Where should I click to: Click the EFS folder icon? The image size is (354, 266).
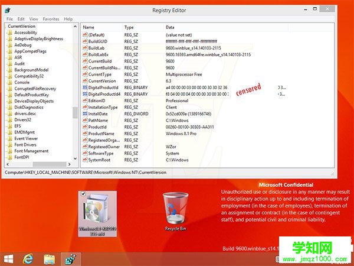click(9, 126)
